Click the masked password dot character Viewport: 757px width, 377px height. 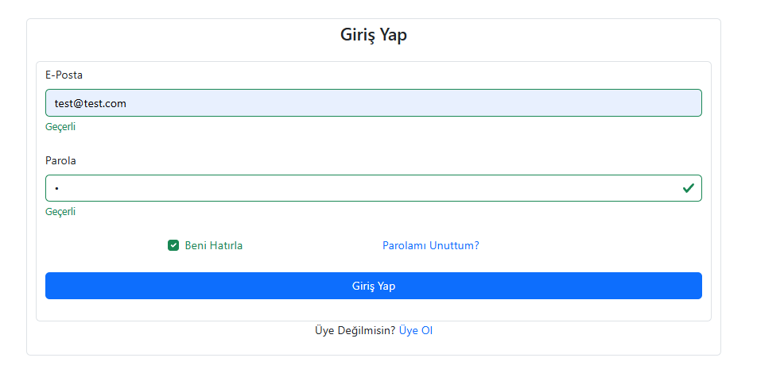point(57,189)
